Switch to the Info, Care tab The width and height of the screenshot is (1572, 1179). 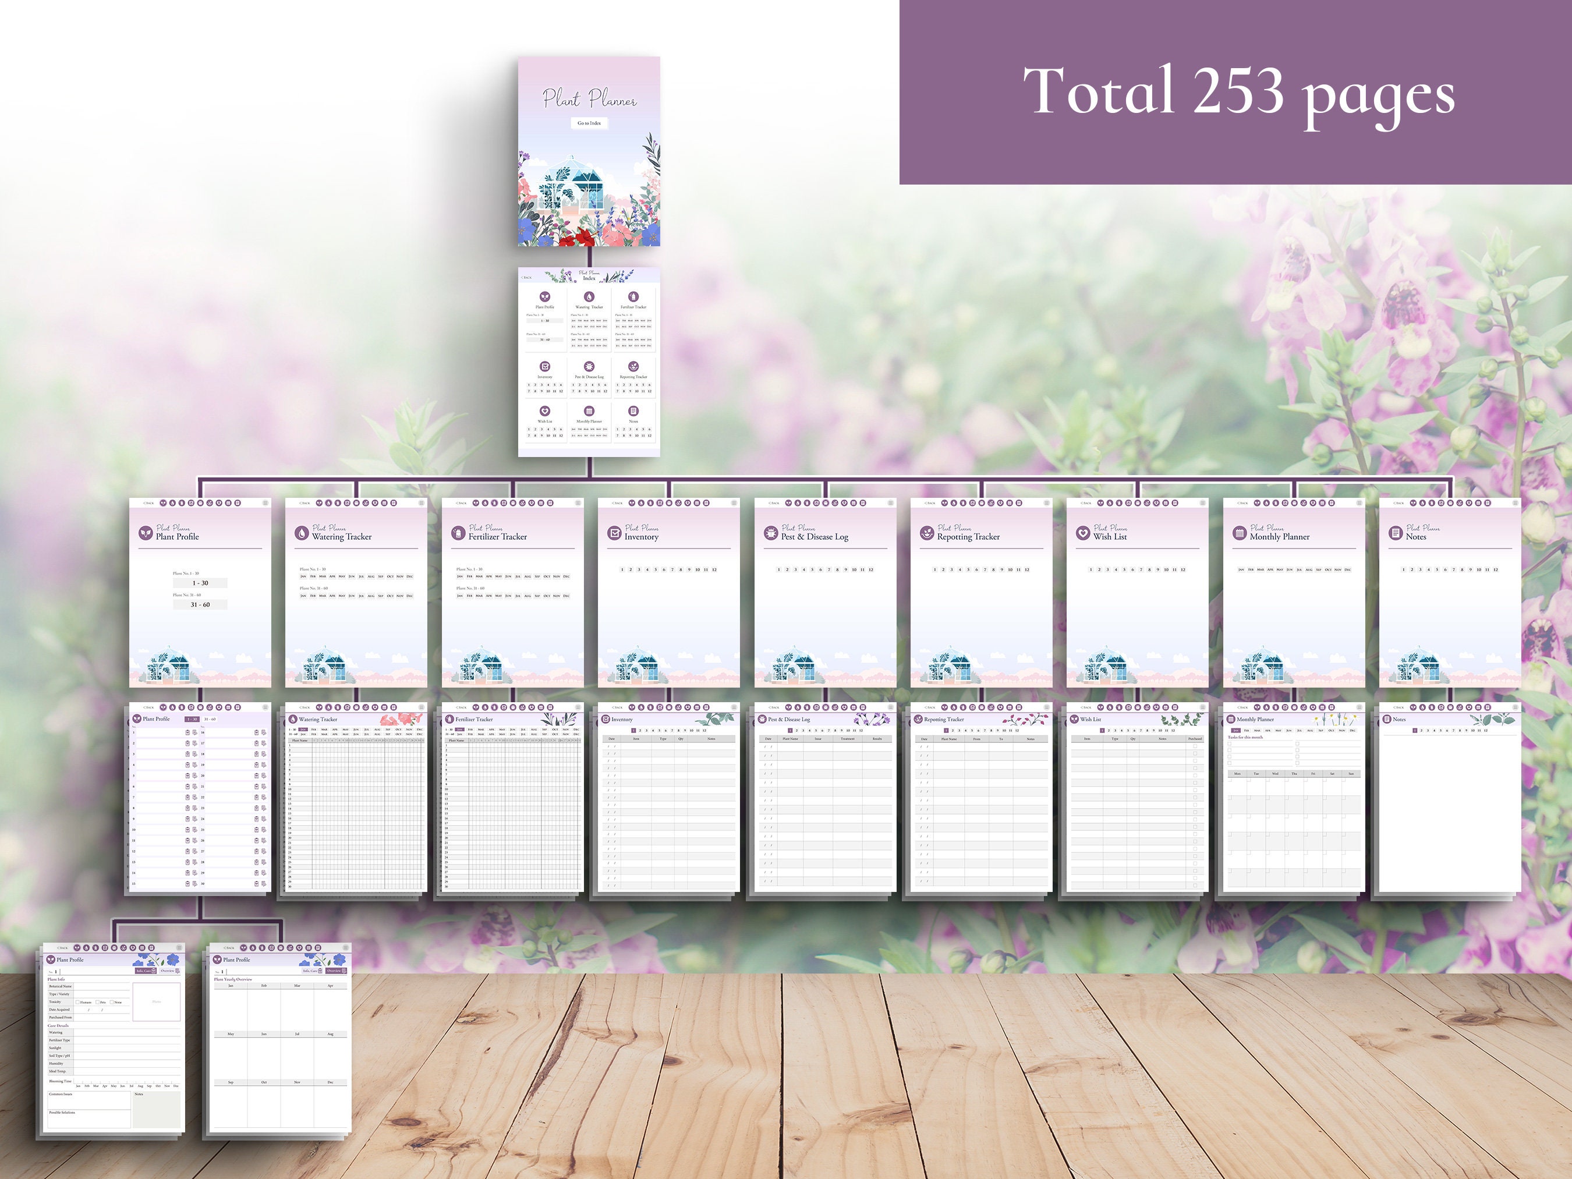pyautogui.click(x=146, y=972)
